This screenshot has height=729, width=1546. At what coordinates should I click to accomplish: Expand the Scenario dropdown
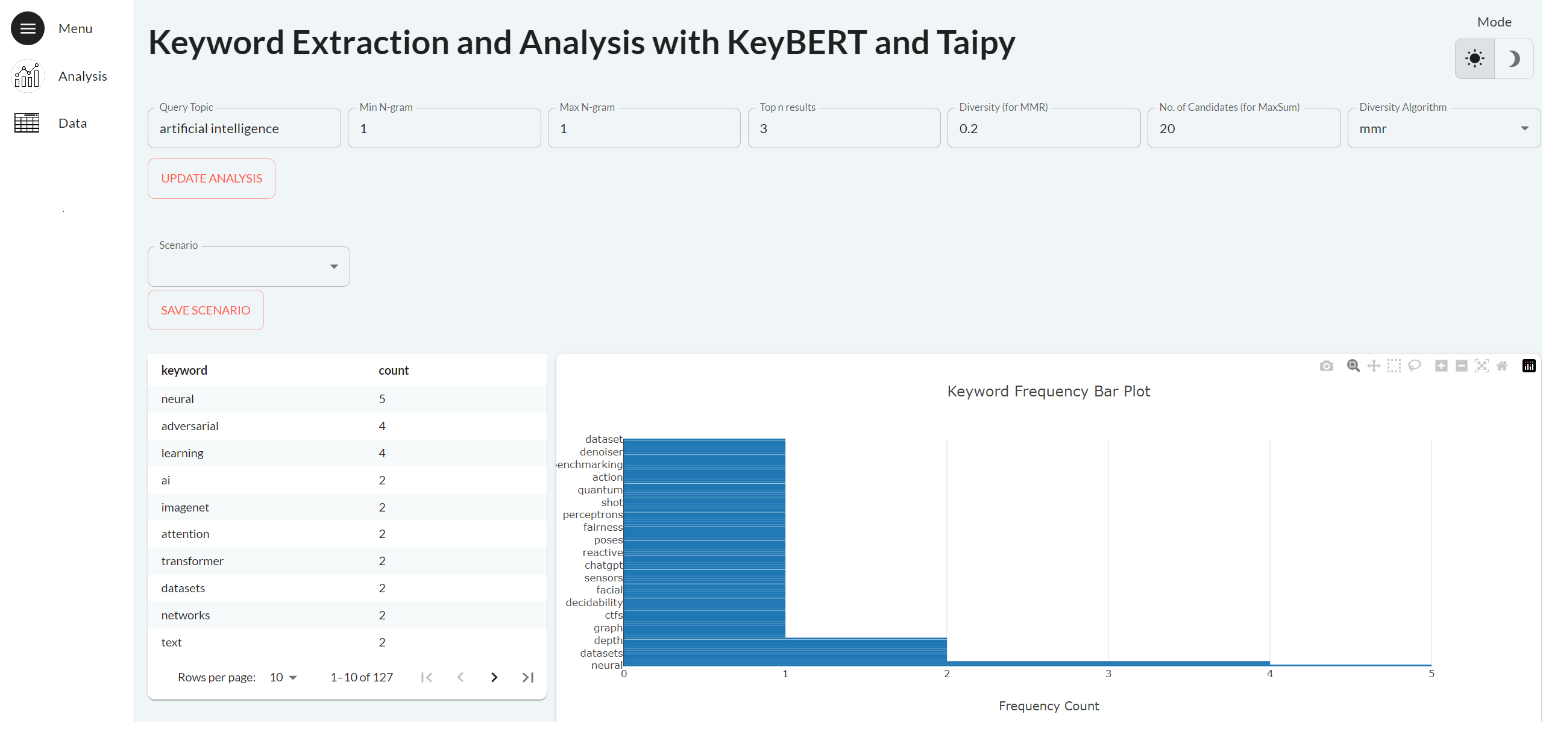pos(248,266)
